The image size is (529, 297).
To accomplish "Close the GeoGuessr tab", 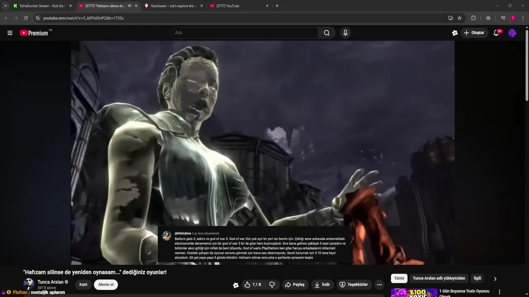I will (x=202, y=6).
